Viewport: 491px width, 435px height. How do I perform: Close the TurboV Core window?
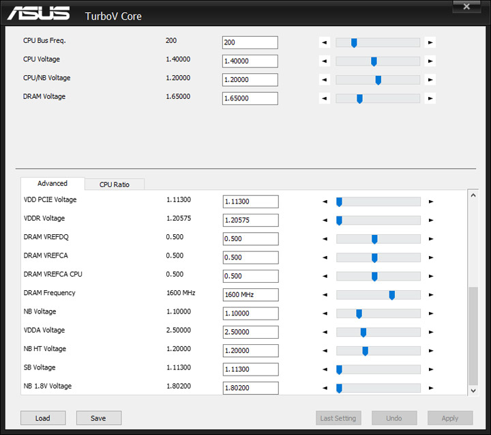pyautogui.click(x=466, y=6)
